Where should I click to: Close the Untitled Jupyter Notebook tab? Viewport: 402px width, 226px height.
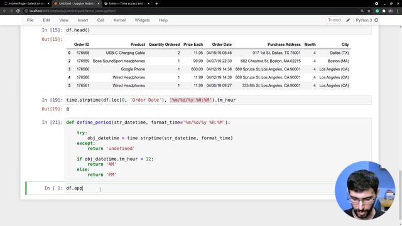pyautogui.click(x=99, y=4)
